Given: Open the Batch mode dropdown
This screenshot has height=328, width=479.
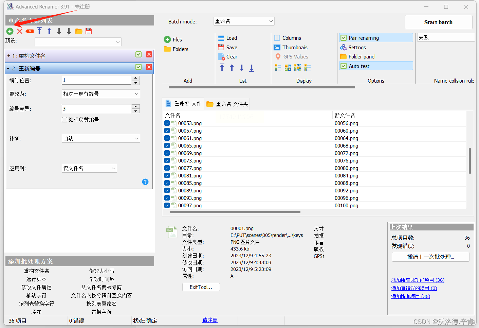Looking at the screenshot, I should point(244,21).
